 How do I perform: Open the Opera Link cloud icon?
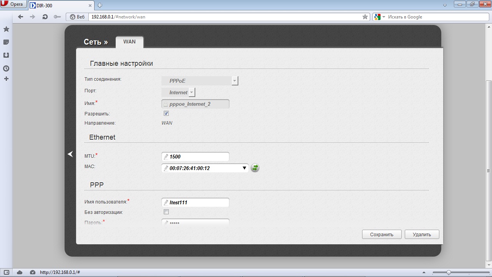pos(20,272)
